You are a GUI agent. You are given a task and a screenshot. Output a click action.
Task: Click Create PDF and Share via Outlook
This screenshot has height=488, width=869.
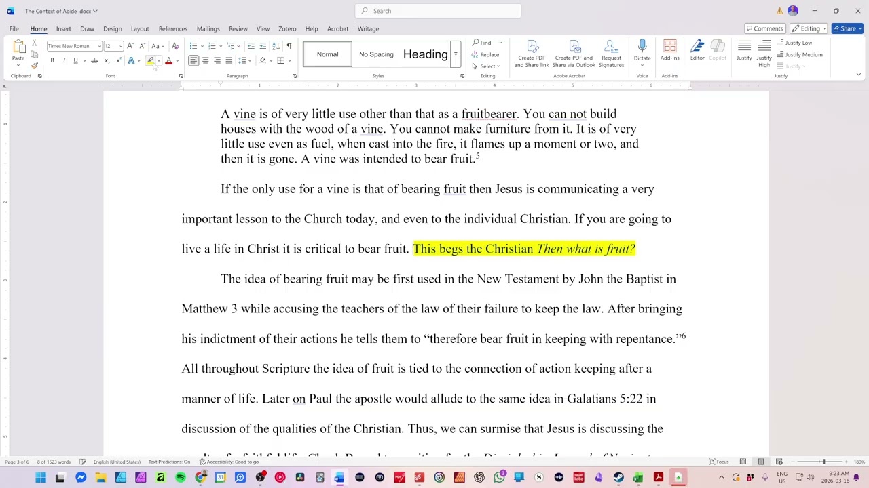tap(574, 54)
